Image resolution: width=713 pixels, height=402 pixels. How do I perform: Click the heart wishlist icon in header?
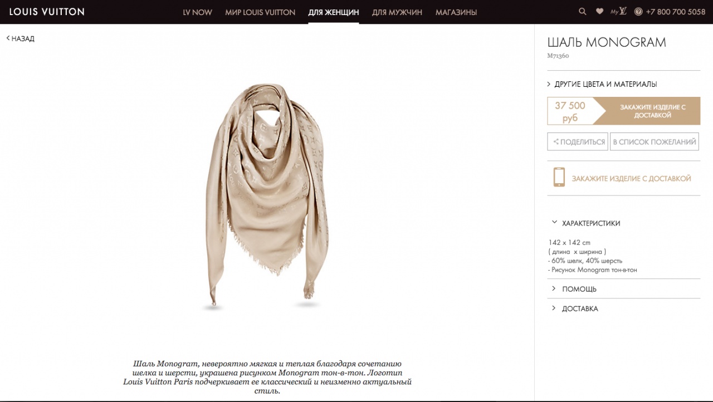coord(599,11)
